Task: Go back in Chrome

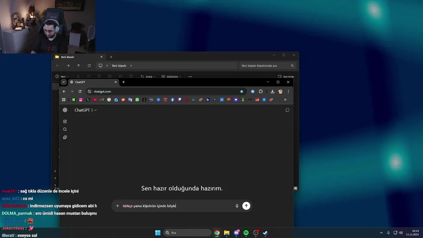Action: (x=64, y=92)
